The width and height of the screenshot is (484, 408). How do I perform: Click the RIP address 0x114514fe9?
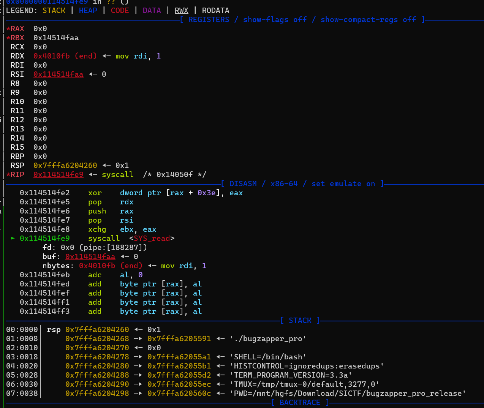pos(59,174)
